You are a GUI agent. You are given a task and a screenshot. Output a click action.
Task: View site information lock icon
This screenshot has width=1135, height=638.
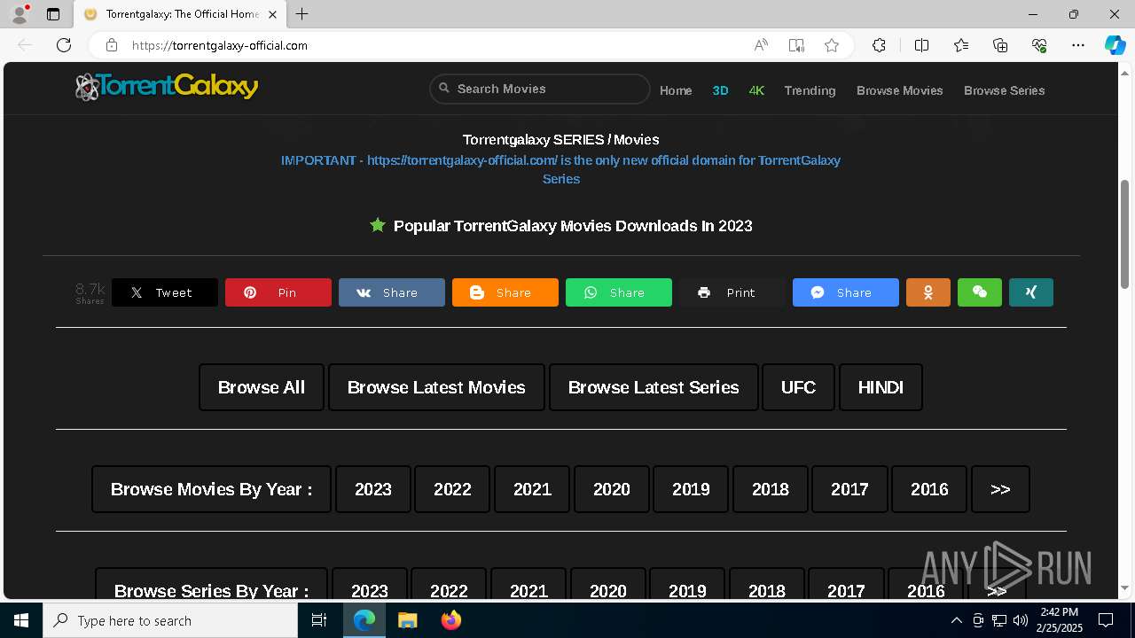[x=112, y=45]
